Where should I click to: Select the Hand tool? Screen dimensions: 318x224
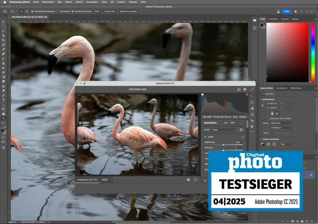3,114
